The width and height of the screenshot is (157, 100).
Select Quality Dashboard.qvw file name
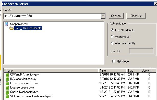click(24, 92)
